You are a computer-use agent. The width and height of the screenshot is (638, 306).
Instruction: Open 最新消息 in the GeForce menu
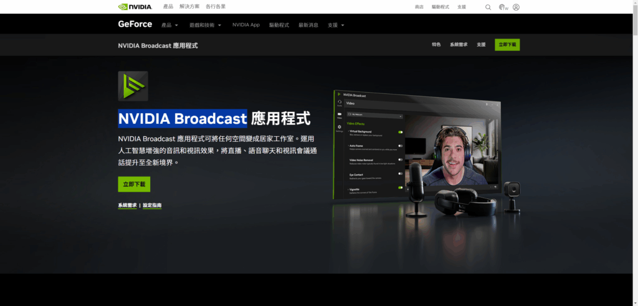tap(308, 25)
